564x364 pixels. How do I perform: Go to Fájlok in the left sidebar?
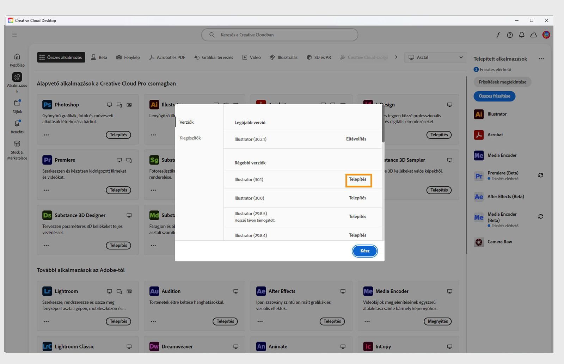(17, 106)
